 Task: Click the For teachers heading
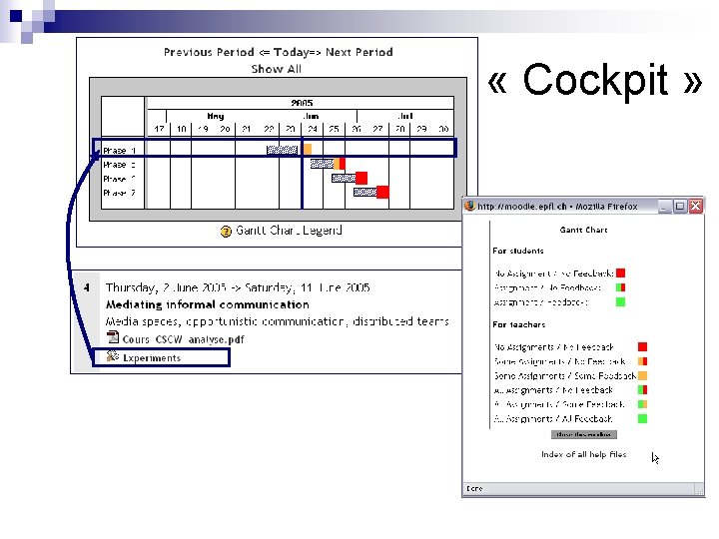click(519, 324)
